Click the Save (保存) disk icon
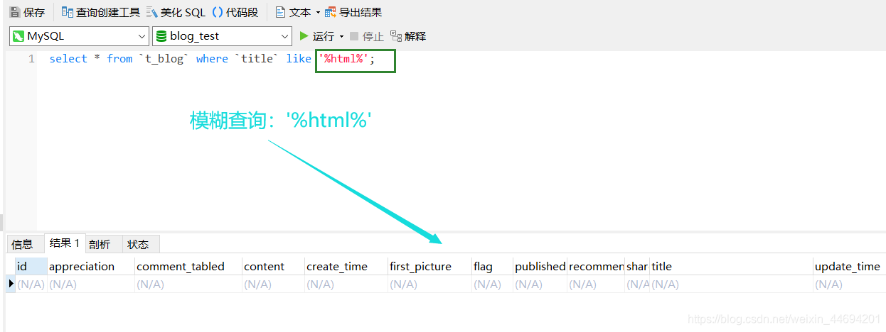 15,12
